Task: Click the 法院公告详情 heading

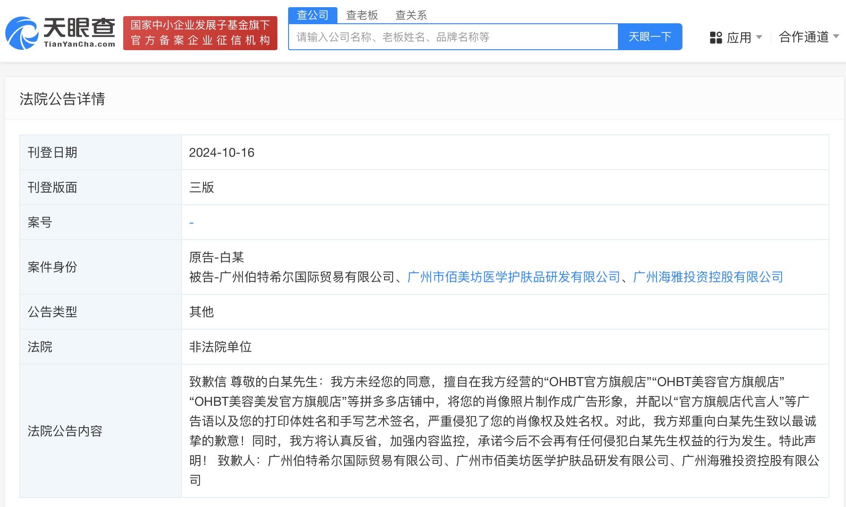Action: (62, 99)
